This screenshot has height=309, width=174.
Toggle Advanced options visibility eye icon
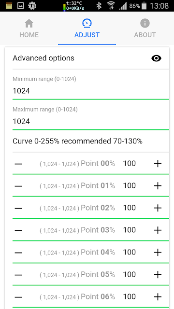pyautogui.click(x=156, y=58)
